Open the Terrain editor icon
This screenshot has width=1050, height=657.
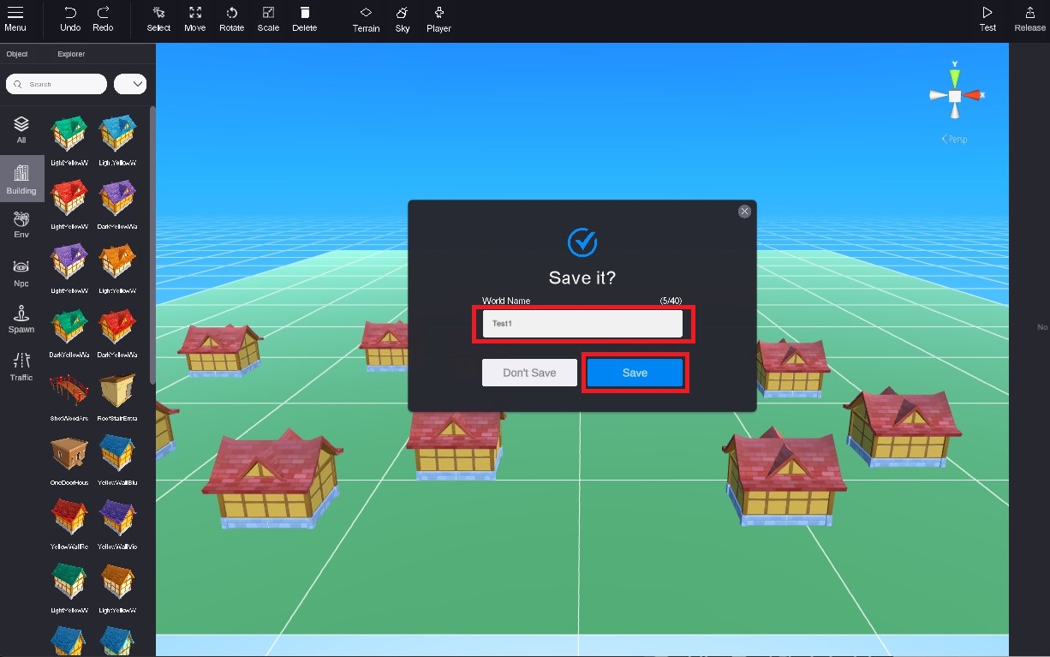pyautogui.click(x=365, y=19)
